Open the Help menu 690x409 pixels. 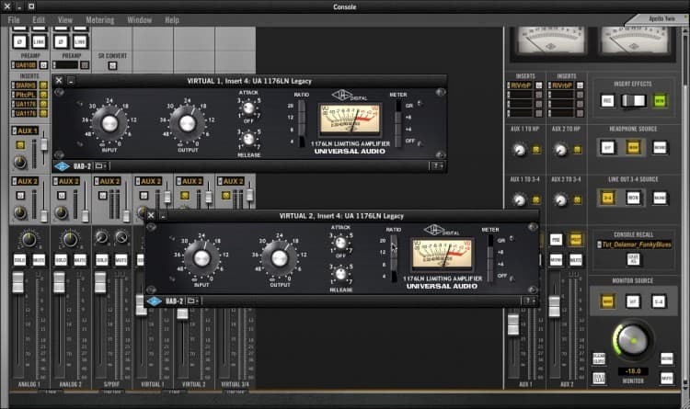172,20
